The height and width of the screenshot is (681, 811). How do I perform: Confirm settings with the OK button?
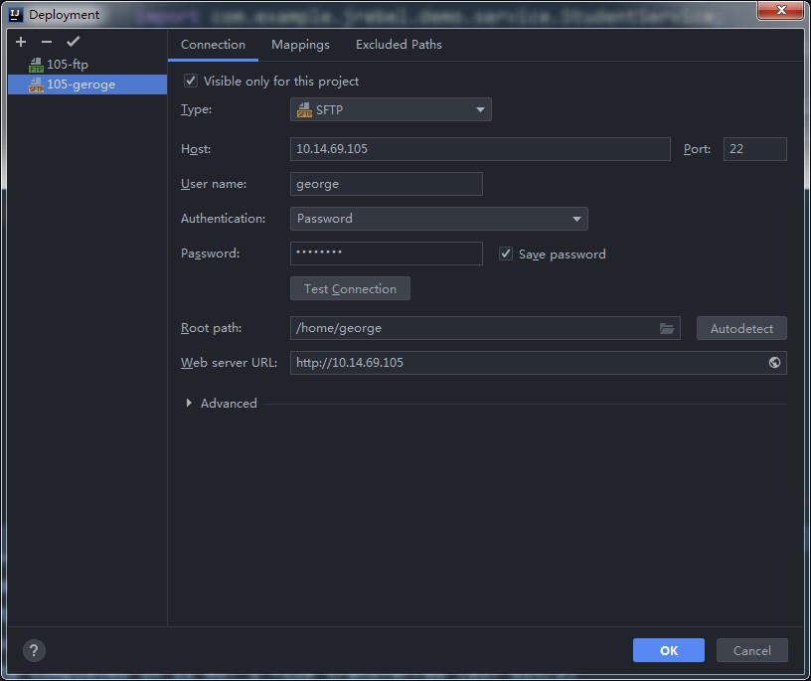[x=668, y=650]
